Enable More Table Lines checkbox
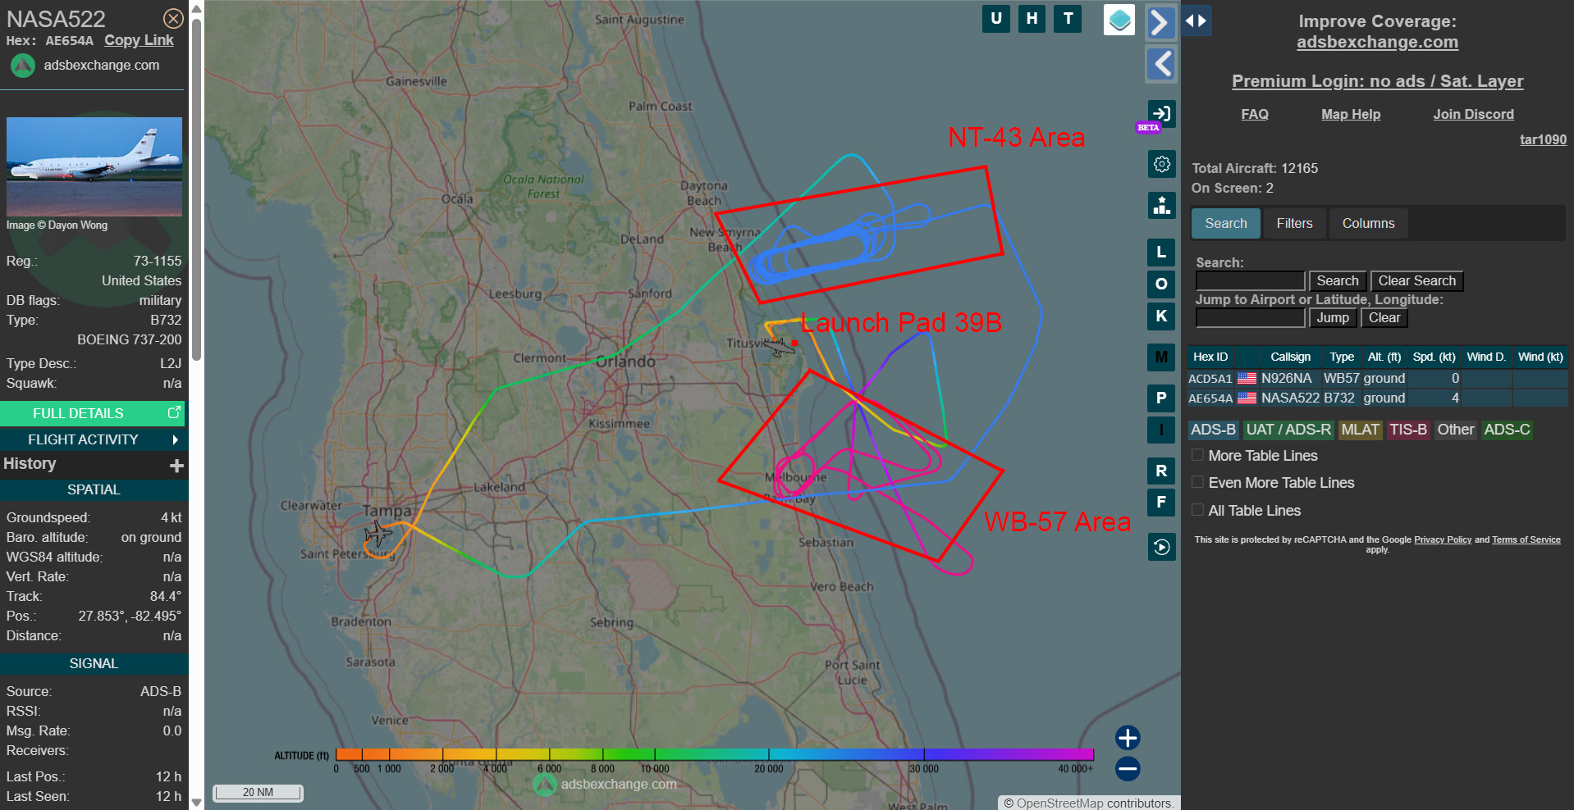The image size is (1574, 810). click(x=1198, y=455)
